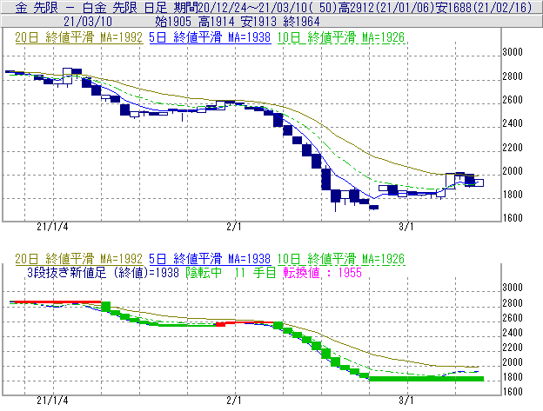Click the 2200 axis label on upper chart
The image size is (543, 411).
click(x=513, y=148)
